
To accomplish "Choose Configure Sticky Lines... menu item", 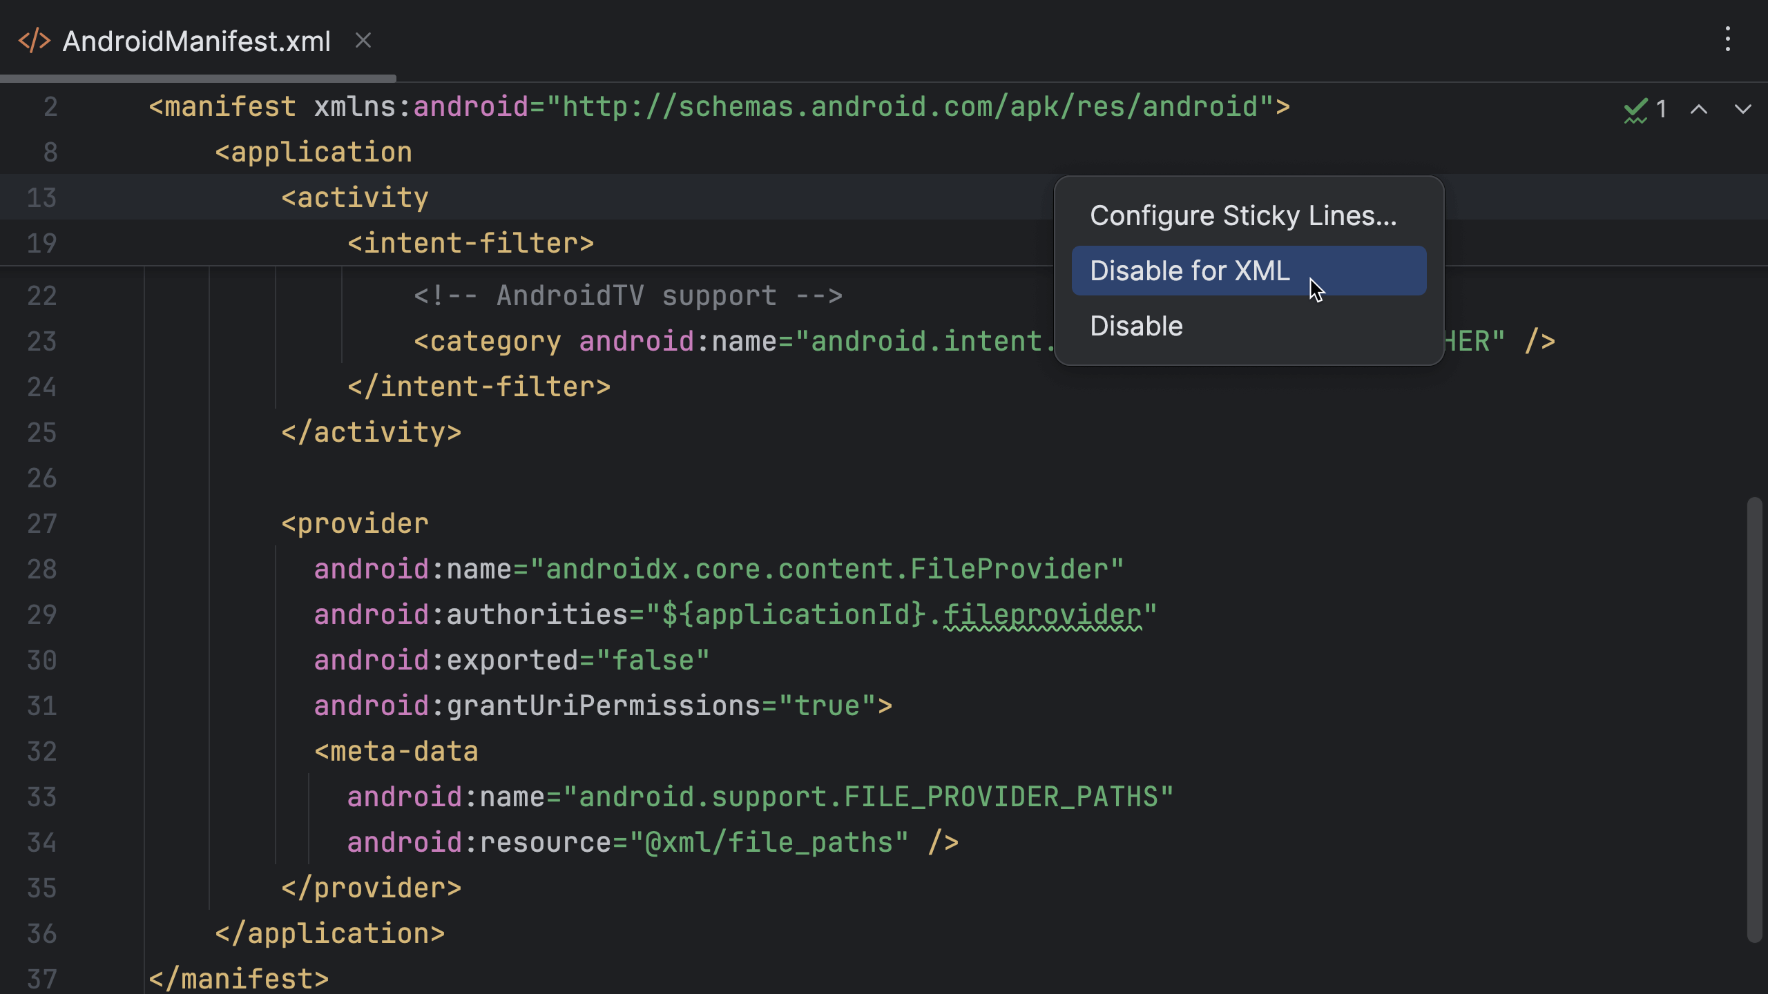I will click(1242, 216).
